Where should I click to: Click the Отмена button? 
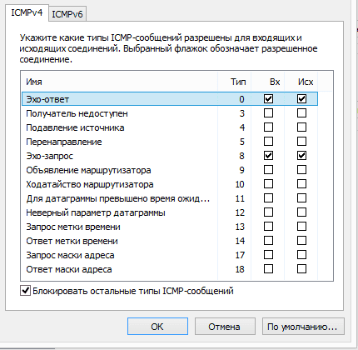(x=225, y=327)
